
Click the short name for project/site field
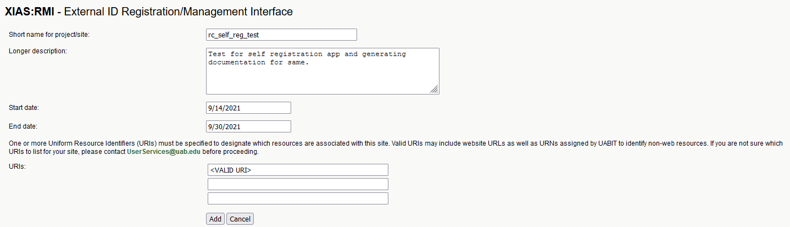click(281, 35)
